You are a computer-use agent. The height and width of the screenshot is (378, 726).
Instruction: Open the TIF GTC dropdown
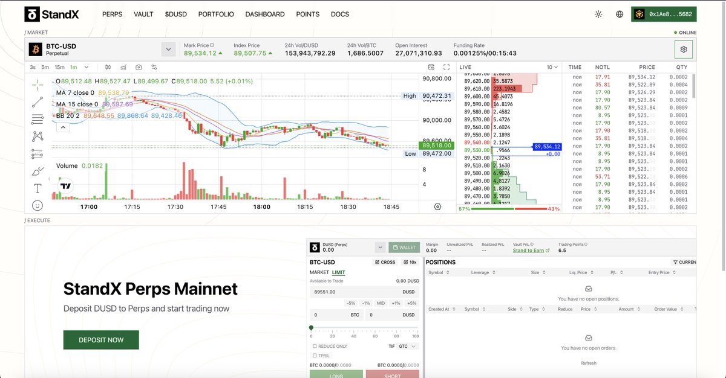(408, 347)
